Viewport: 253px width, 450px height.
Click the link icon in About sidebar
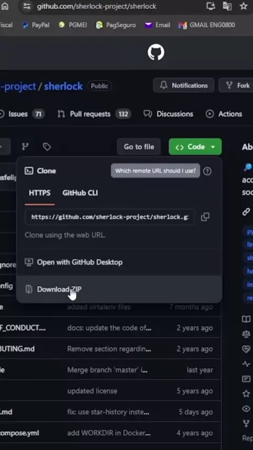[246, 212]
